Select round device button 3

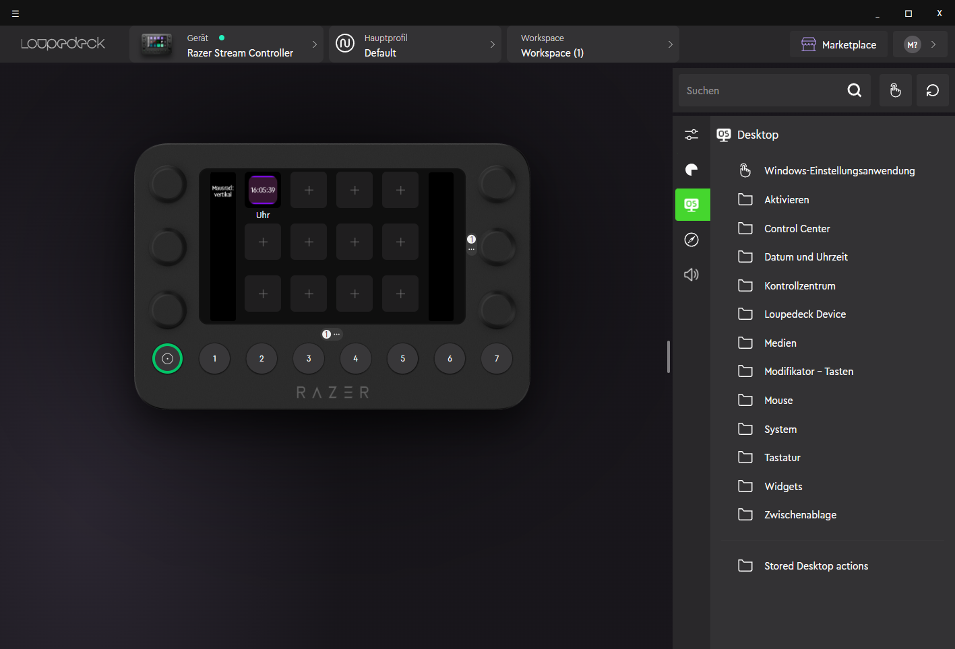tap(309, 359)
